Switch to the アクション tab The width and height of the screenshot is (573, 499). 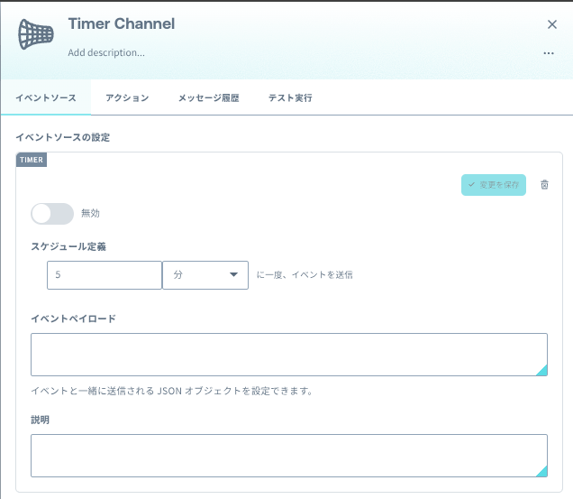(x=127, y=97)
